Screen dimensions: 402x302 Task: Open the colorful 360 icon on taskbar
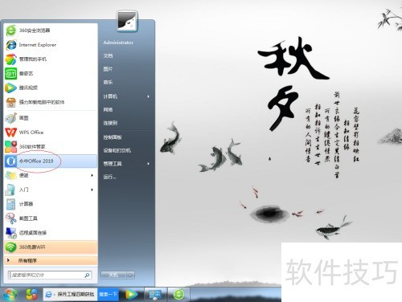point(31,295)
